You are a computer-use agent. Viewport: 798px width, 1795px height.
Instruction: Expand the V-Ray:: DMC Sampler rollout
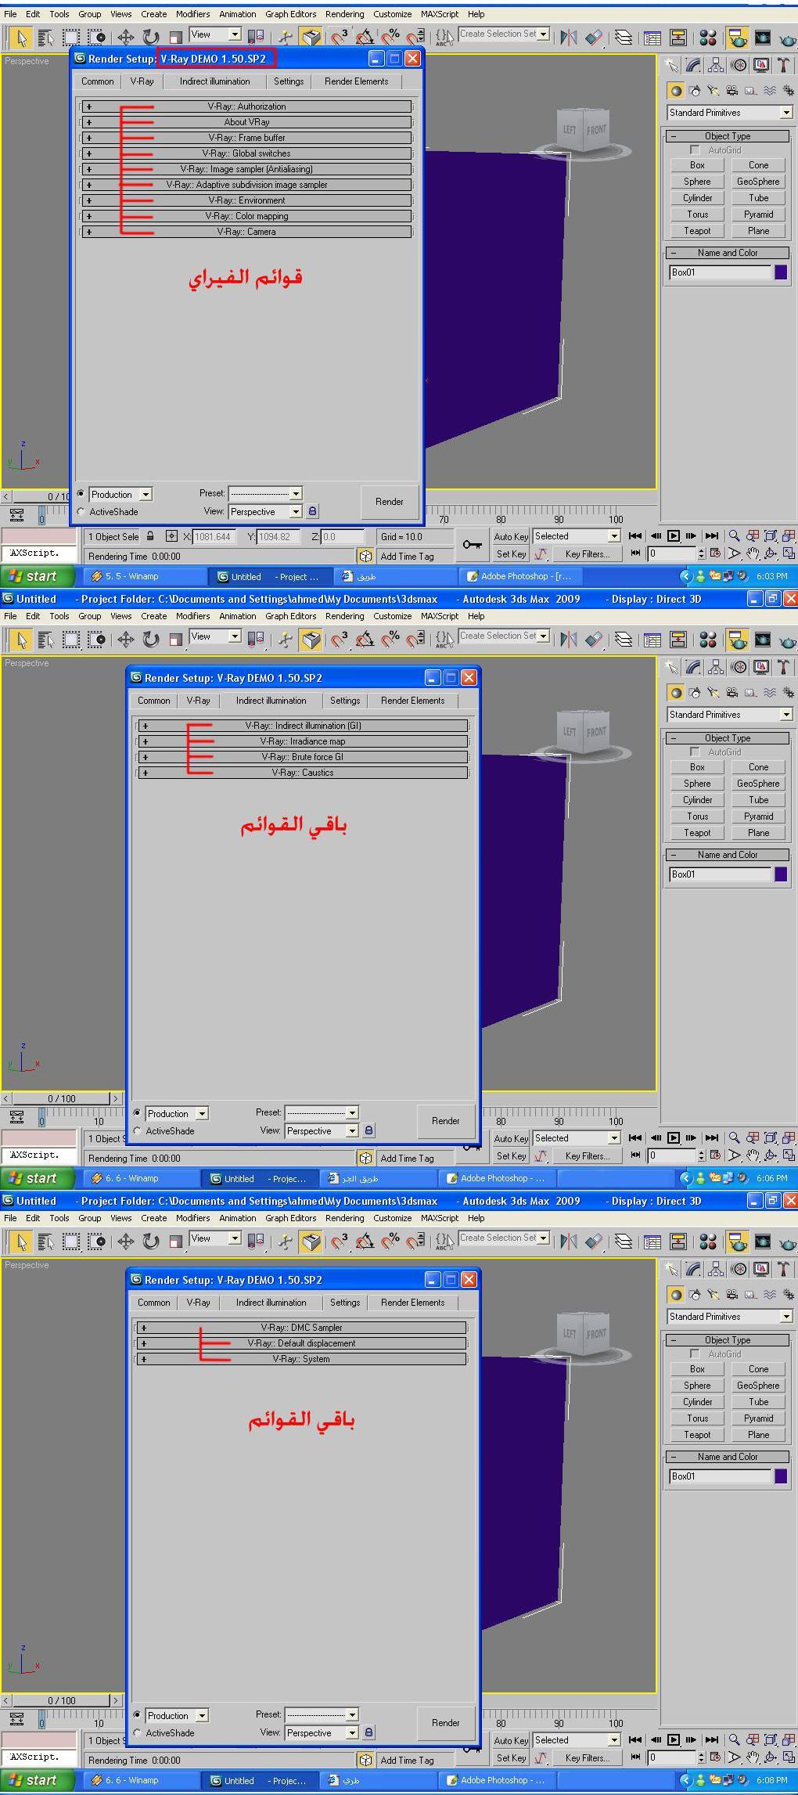pos(302,1328)
